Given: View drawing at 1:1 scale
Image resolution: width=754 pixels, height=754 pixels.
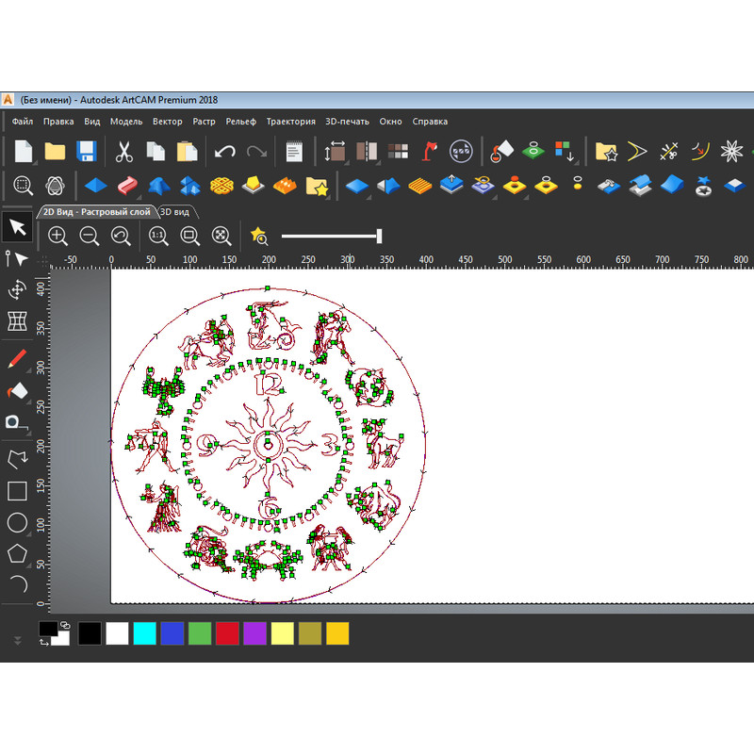Looking at the screenshot, I should click(158, 236).
